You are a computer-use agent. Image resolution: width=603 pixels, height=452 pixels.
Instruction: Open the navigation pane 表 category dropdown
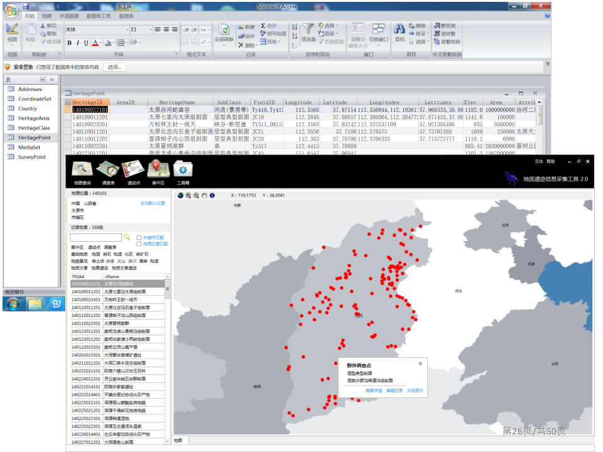pyautogui.click(x=42, y=80)
